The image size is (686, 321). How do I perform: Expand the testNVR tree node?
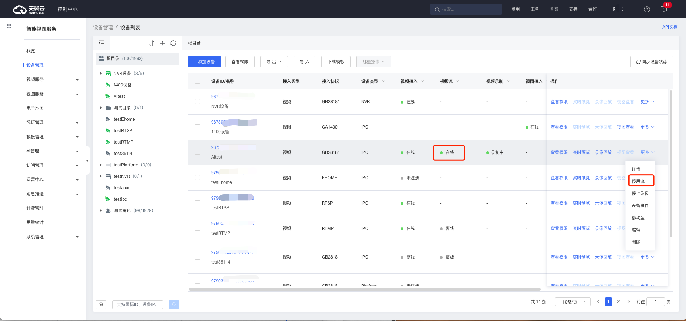point(101,176)
